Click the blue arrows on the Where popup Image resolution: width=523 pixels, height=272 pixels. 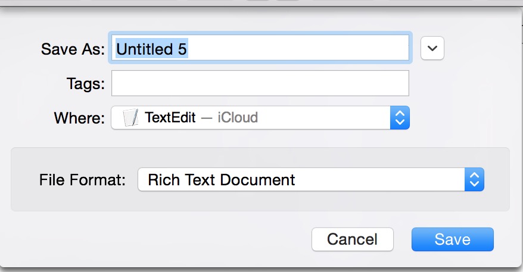(x=400, y=118)
